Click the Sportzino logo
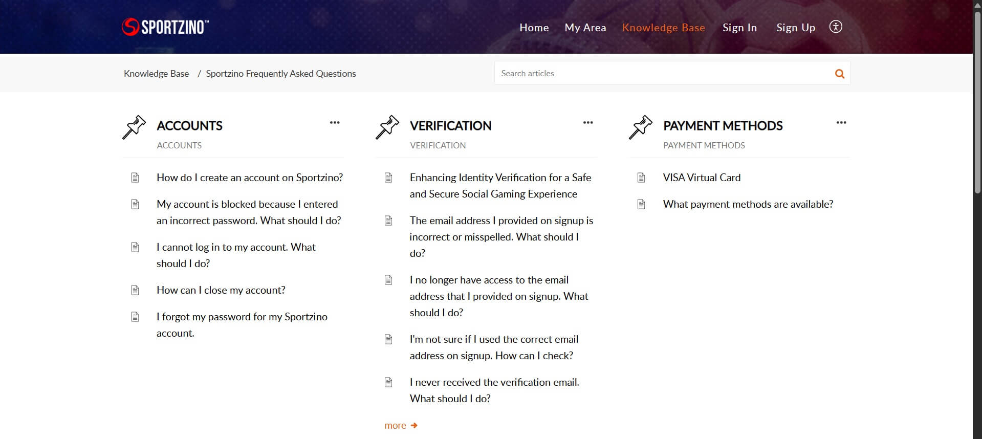 (x=165, y=27)
